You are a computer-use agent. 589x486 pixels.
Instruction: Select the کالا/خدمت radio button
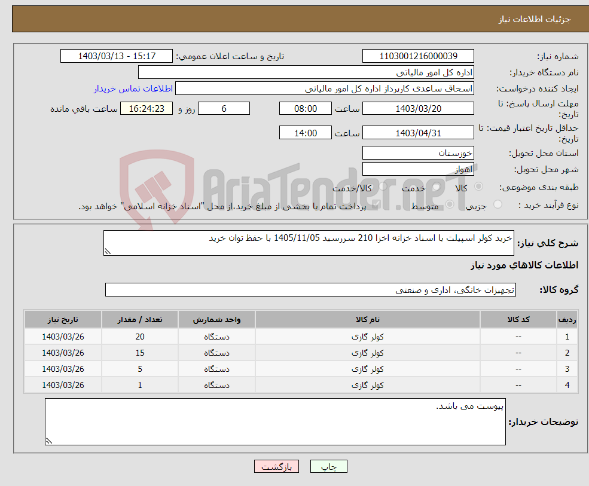coord(383,187)
